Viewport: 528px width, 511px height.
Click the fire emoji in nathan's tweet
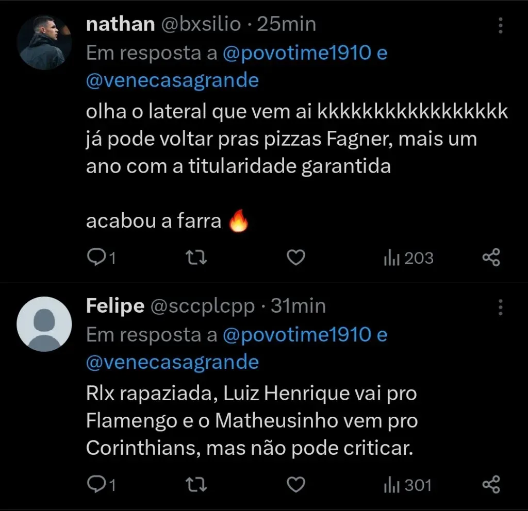point(239,220)
